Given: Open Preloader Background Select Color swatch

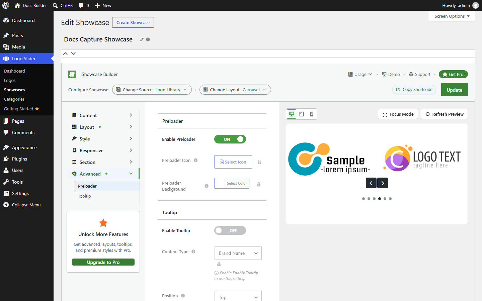Looking at the screenshot, I should (232, 183).
